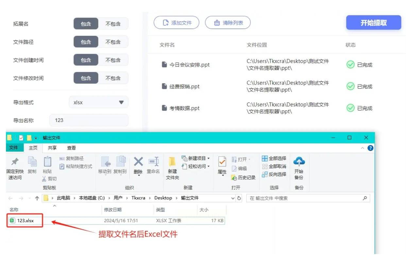The width and height of the screenshot is (406, 255).
Task: Set 文件创建时间 to 包含
Action: [x=86, y=60]
